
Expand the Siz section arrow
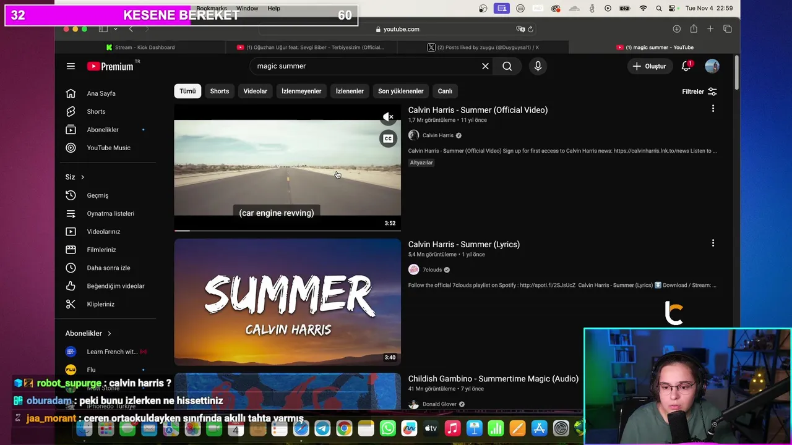click(82, 177)
